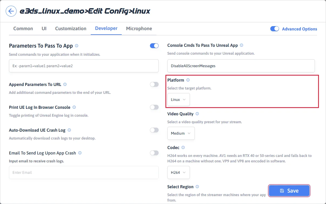Click the breadcrumb title e3ds_linux_demo>Edit Config>linux

tap(85, 11)
